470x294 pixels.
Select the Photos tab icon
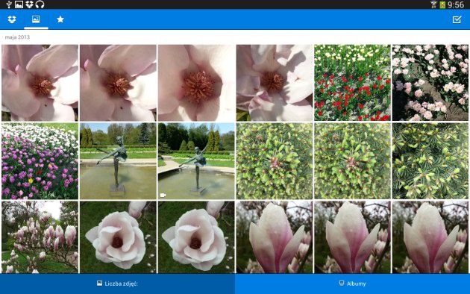[36, 19]
